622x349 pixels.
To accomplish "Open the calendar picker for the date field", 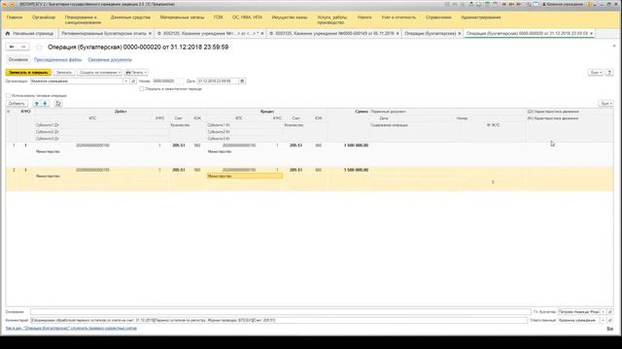I will [x=242, y=81].
